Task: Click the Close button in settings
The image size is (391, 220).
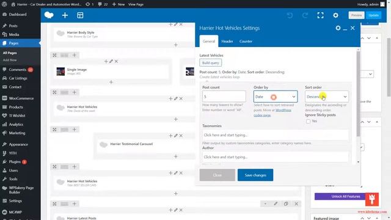Action: (x=217, y=175)
